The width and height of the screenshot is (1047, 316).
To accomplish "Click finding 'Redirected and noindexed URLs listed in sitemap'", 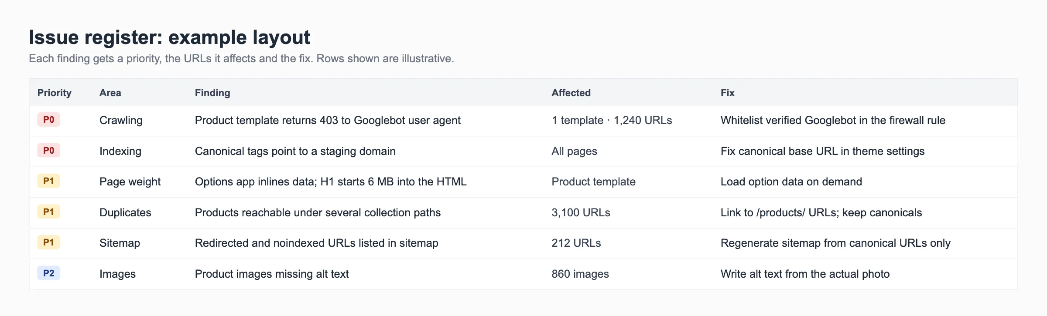I will [316, 243].
